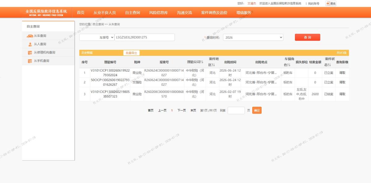371x183 pixels.
Task: Open the 沟通交流 menu
Action: coord(185,13)
